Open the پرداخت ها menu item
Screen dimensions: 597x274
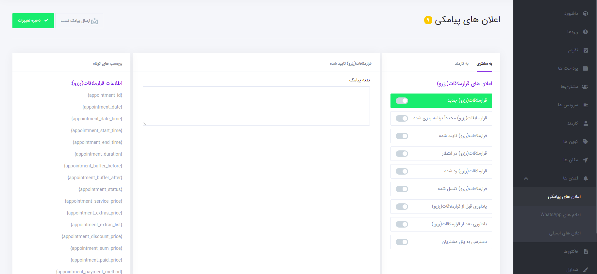coord(555,68)
